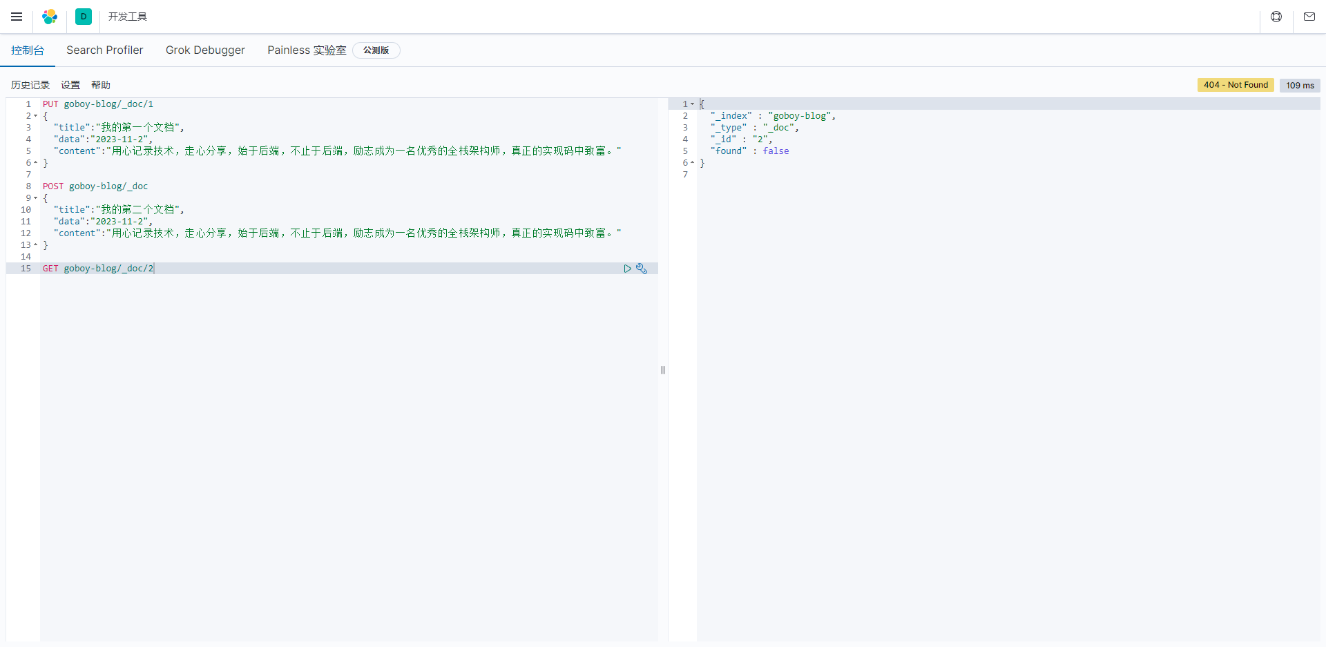Toggle fold arrow at editor line 6
The image size is (1326, 647).
point(36,163)
